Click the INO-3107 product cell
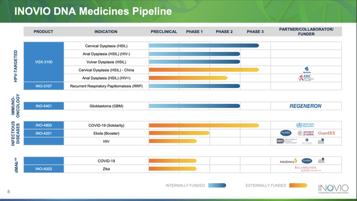 (x=44, y=86)
